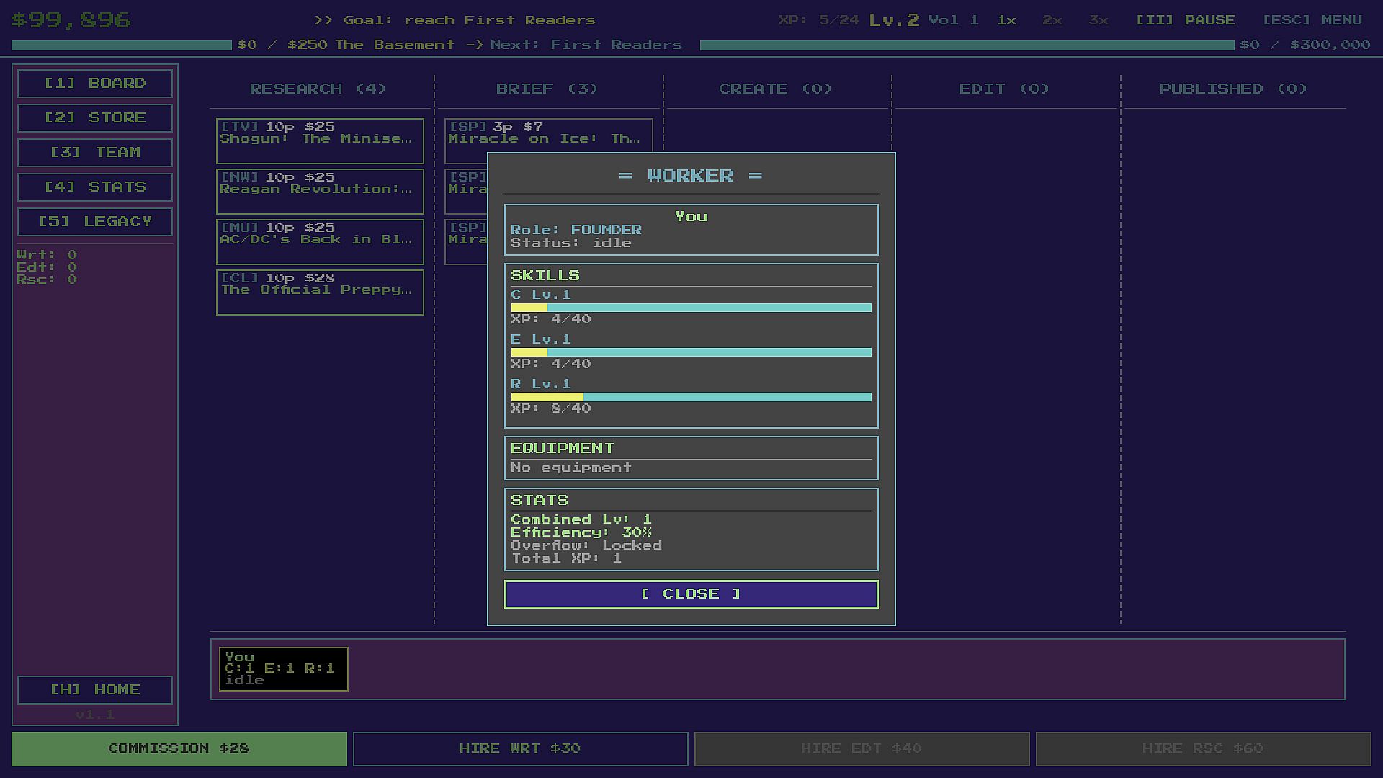Select The Official Preppy... research card

tap(320, 292)
